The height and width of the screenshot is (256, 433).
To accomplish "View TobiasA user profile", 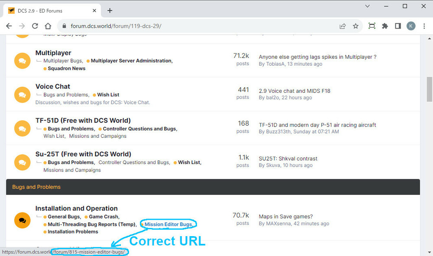I will click(x=275, y=64).
